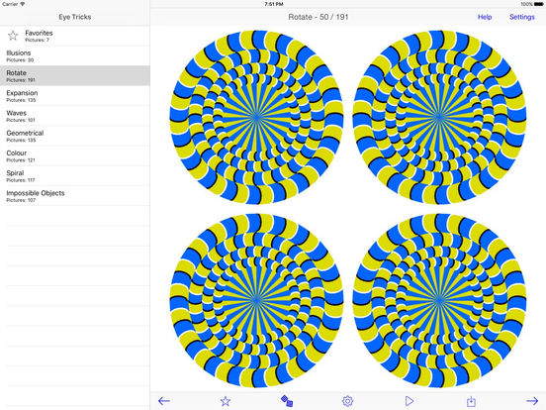Choose the Colour category
Viewport: 546px width, 410px height.
tap(75, 155)
